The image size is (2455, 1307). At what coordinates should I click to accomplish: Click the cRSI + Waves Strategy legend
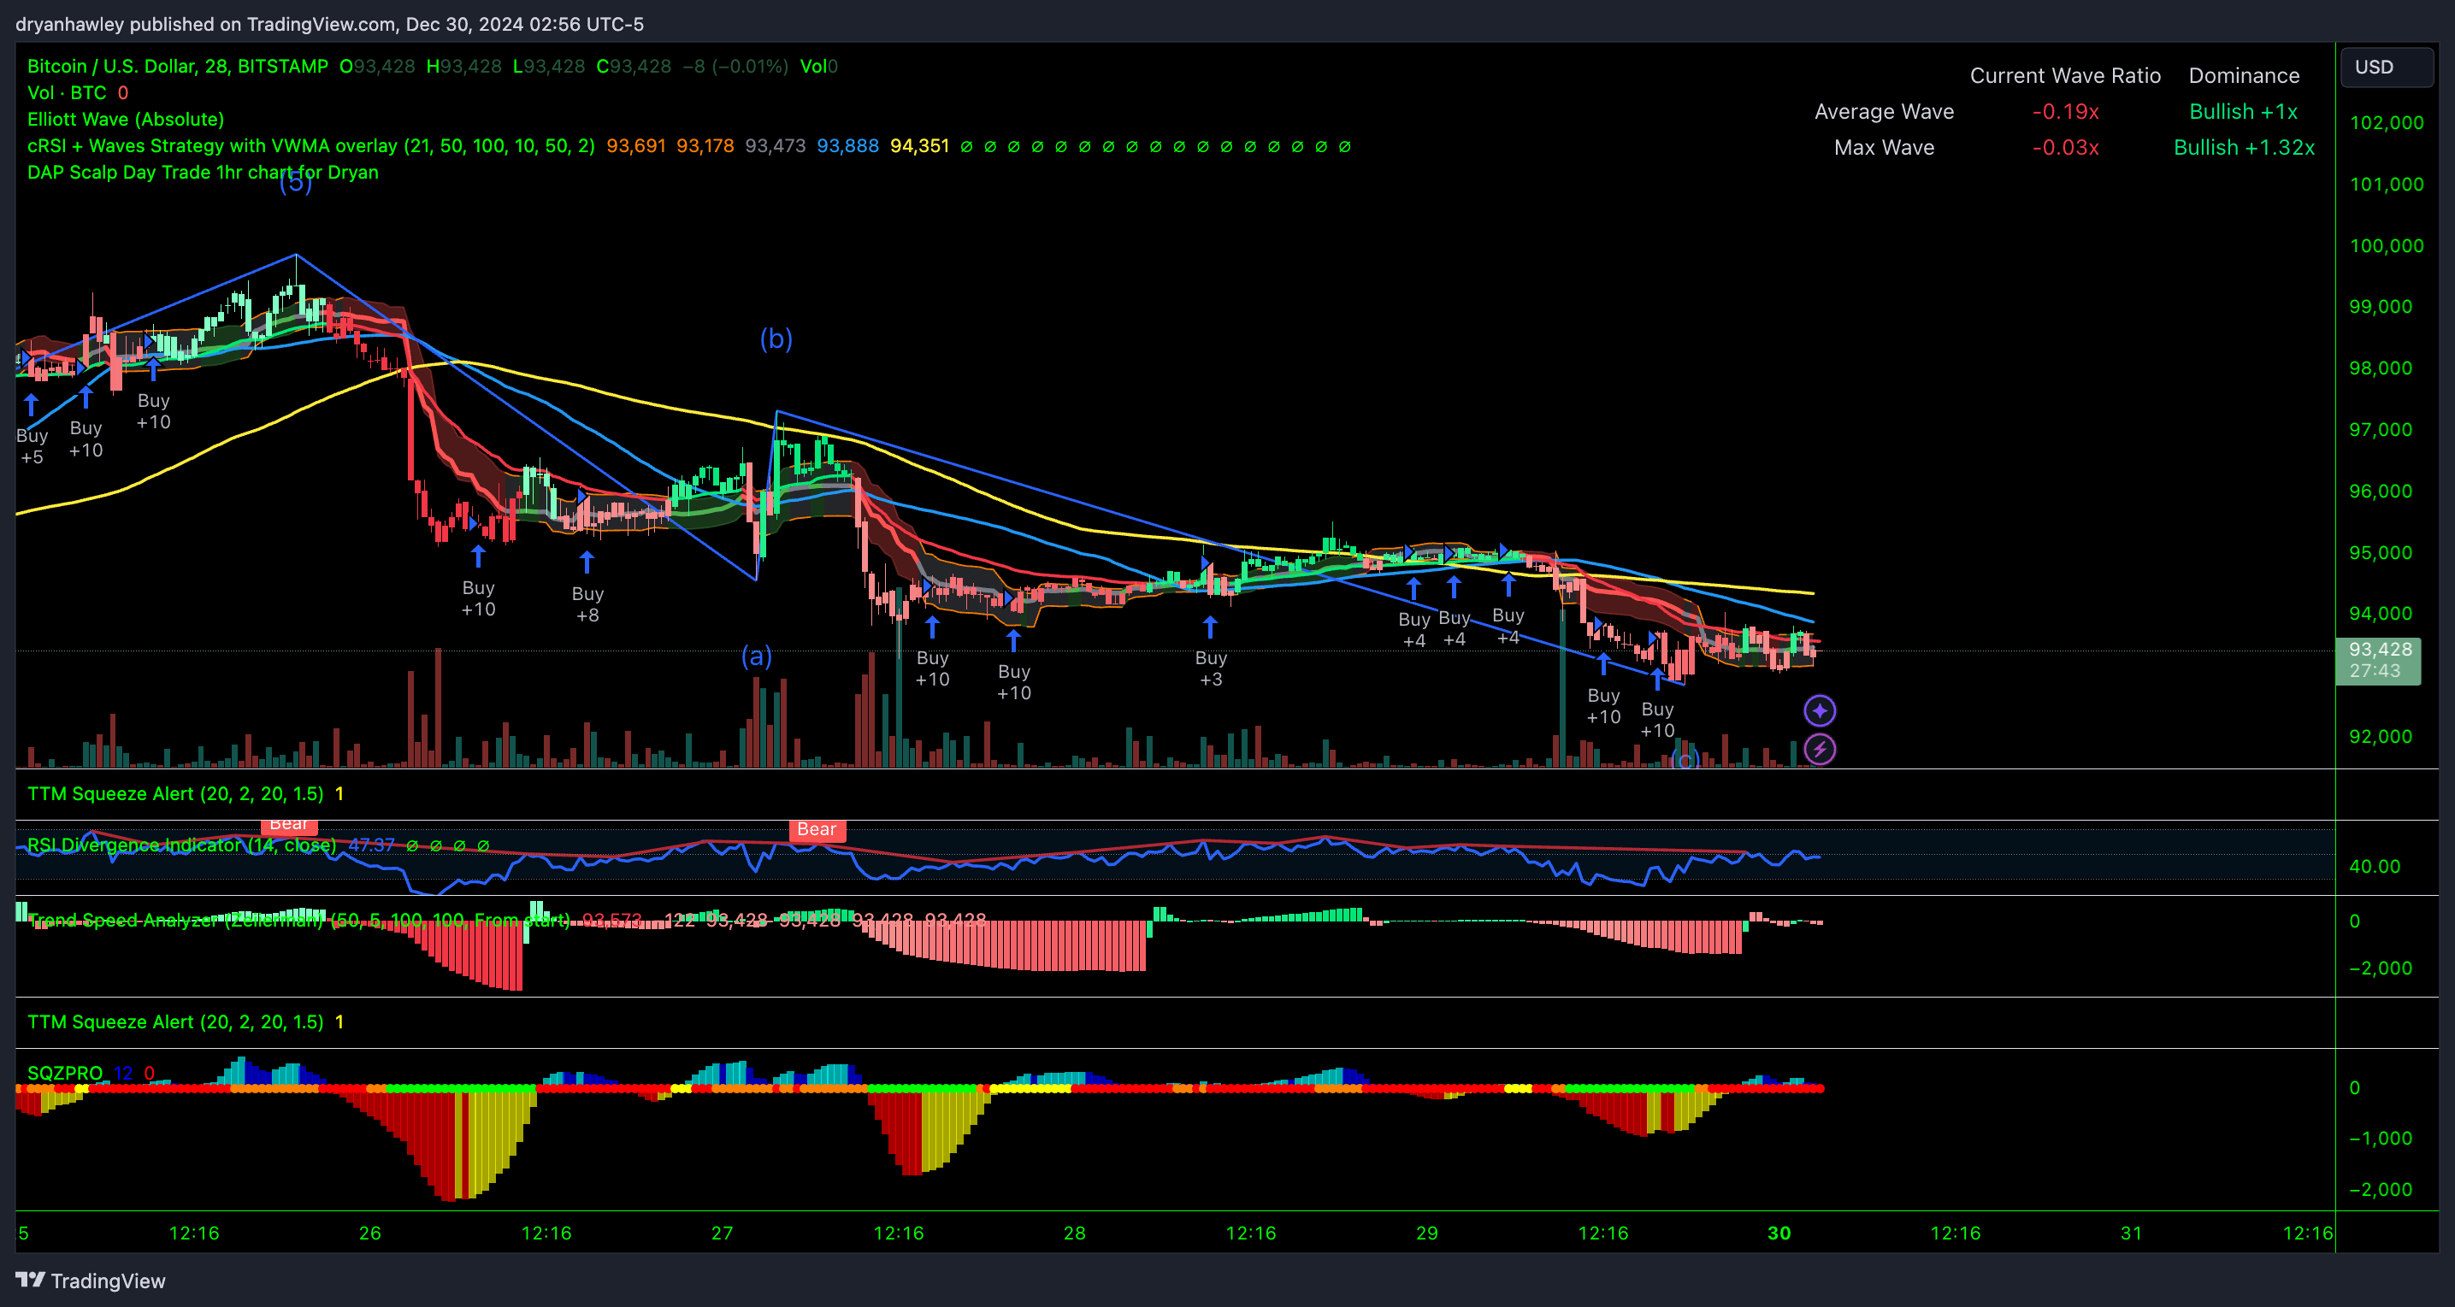tap(310, 146)
